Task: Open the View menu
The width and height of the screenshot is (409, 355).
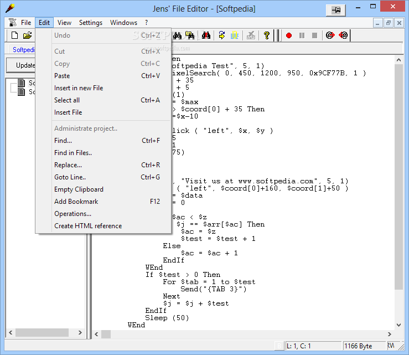Action: click(64, 23)
